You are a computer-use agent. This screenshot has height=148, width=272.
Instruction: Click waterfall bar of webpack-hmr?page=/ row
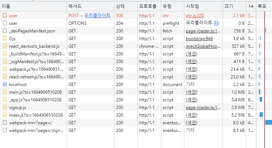coord(269,122)
